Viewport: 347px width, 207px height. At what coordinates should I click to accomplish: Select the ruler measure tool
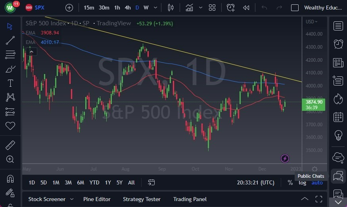click(x=10, y=145)
